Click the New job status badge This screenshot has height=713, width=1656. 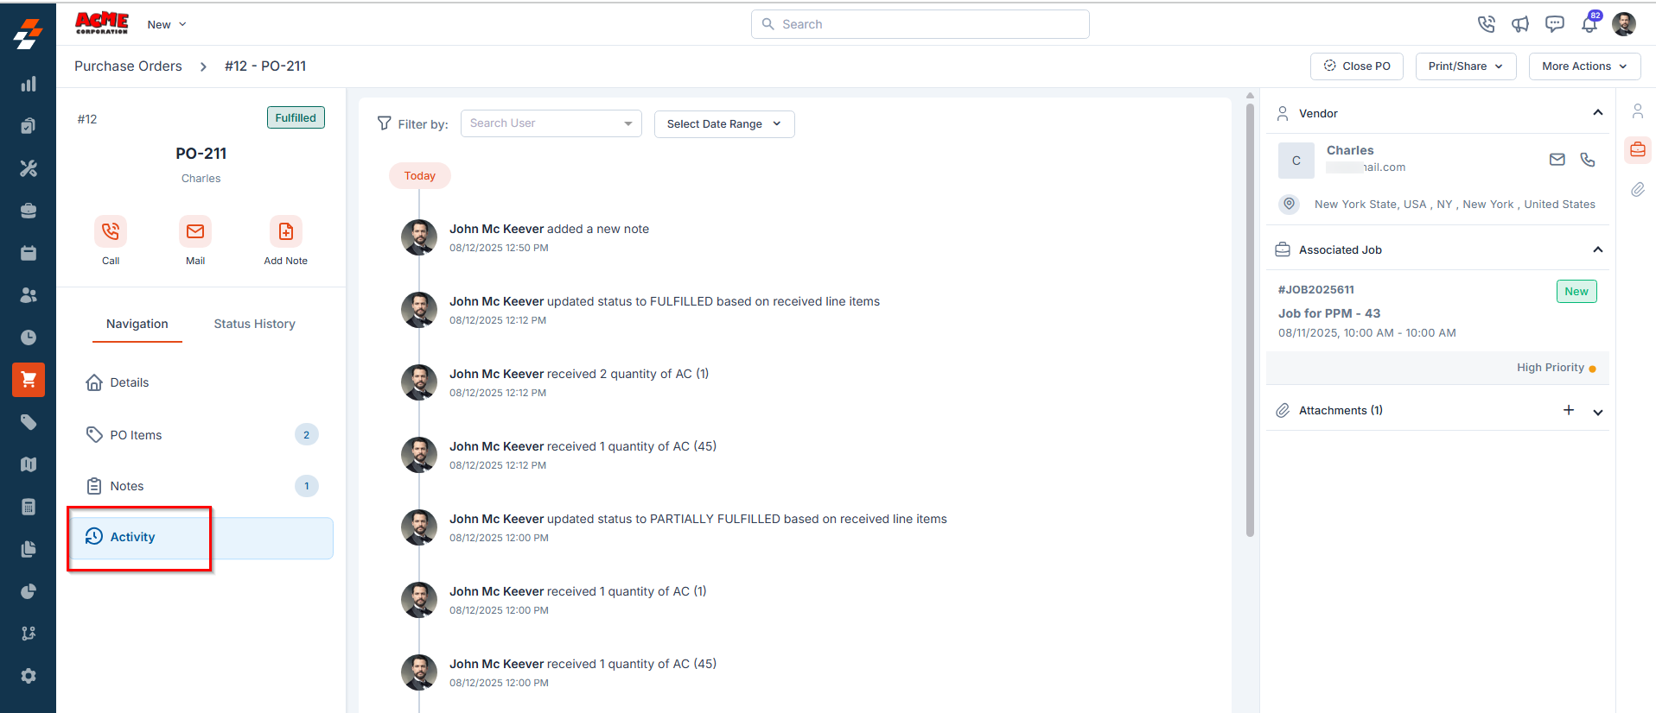coord(1576,291)
